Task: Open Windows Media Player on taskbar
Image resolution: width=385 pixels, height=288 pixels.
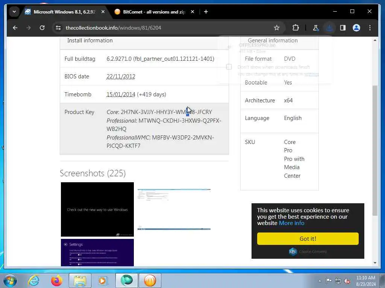Action: (102, 280)
